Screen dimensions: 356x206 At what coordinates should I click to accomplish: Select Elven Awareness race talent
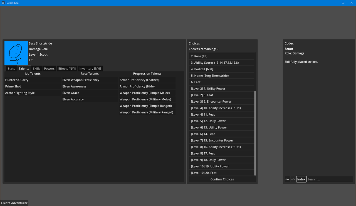[90, 86]
